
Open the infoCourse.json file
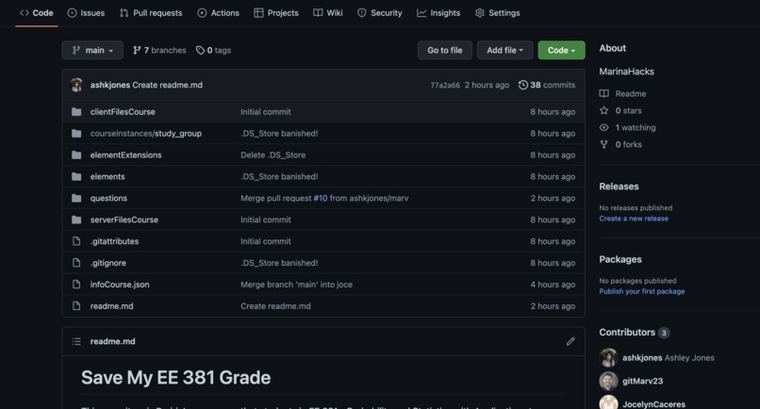coord(120,285)
